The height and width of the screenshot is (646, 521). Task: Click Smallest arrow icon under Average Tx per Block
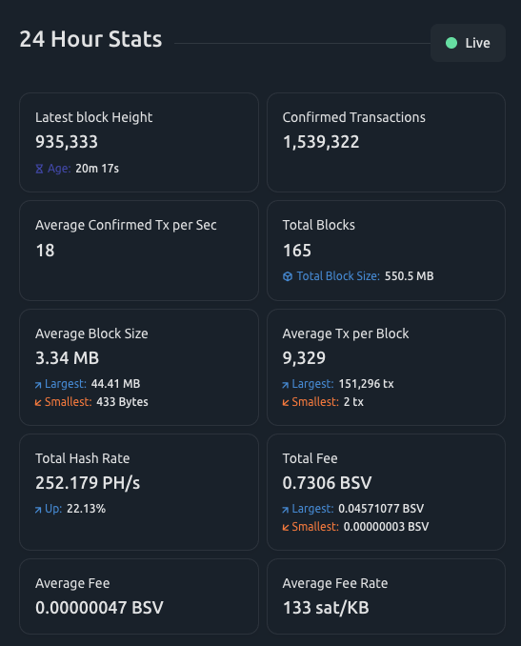click(285, 402)
